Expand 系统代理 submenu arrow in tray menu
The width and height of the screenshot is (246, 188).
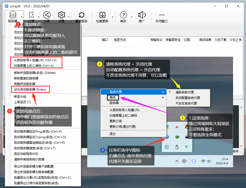pos(163,92)
